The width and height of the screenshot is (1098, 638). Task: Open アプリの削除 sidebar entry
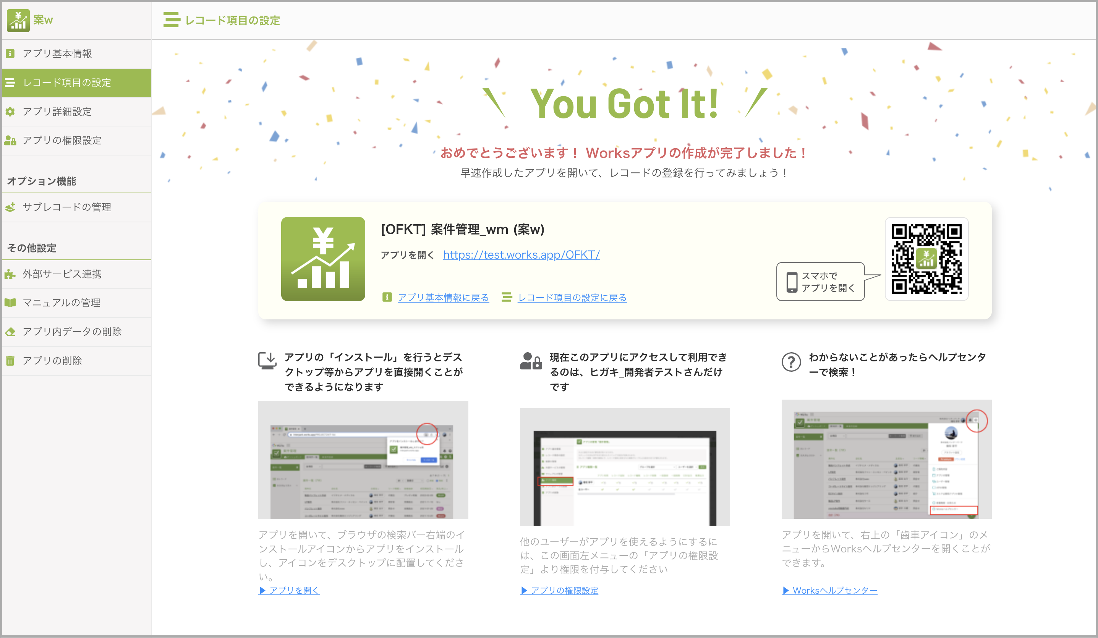[x=77, y=361]
